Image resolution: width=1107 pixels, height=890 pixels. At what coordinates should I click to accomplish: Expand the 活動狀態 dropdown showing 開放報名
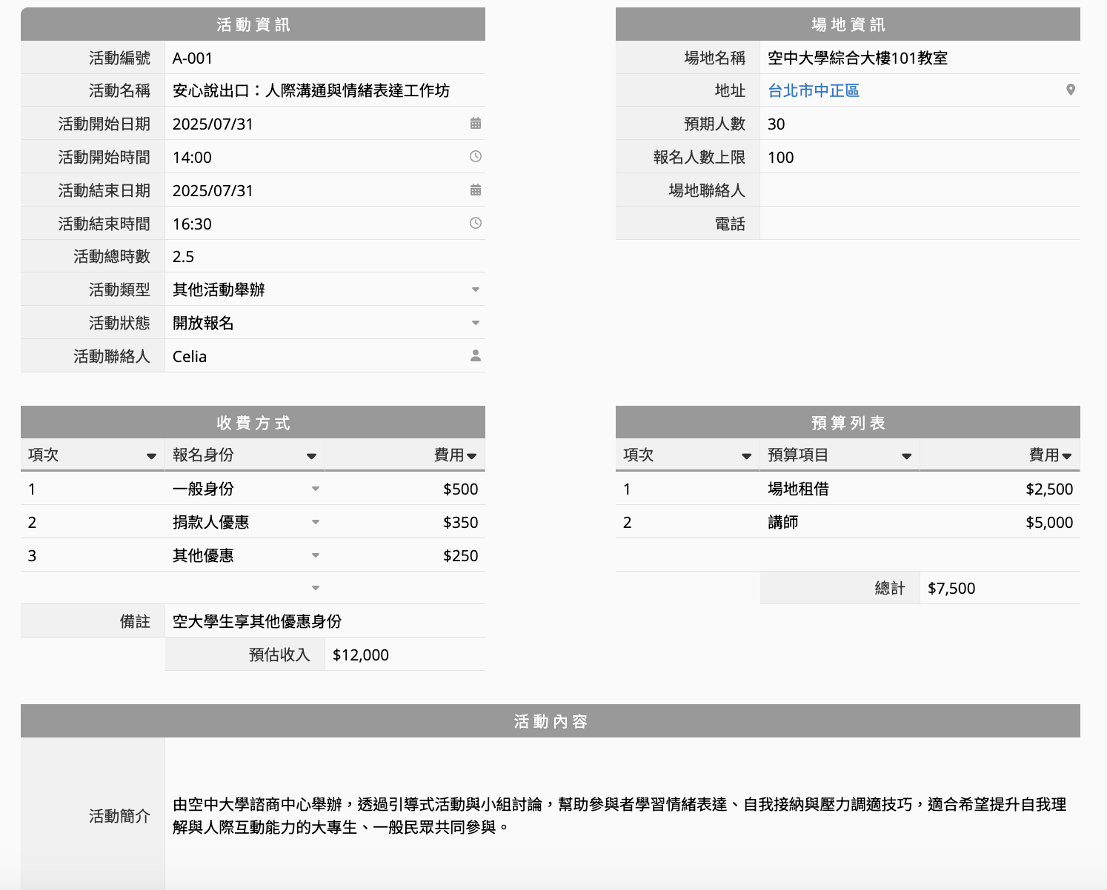[x=476, y=324]
